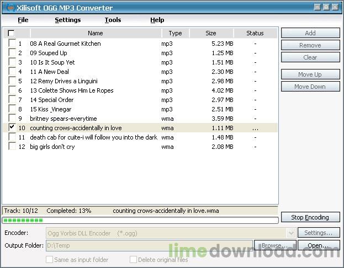Screen dimensions: 344x268
Task: Open the Tools menu
Action: tap(113, 20)
